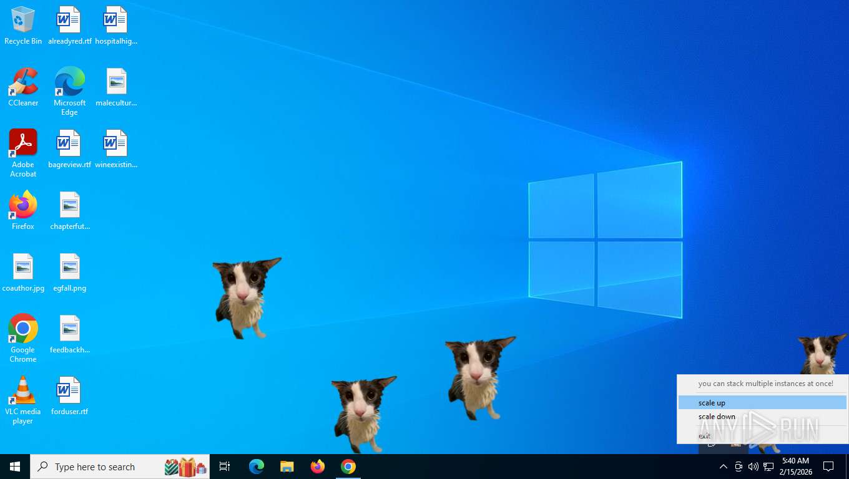Select the Recycle Bin desktop icon

[x=23, y=26]
